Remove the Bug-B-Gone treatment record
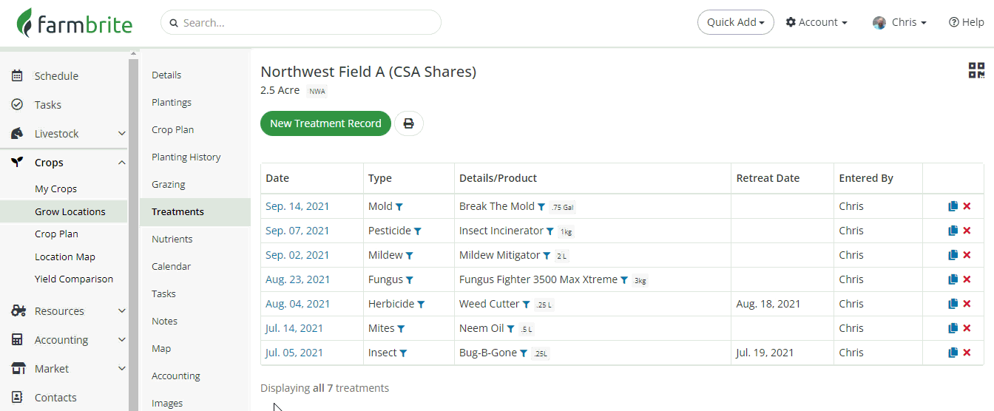This screenshot has height=411, width=994. pos(967,353)
